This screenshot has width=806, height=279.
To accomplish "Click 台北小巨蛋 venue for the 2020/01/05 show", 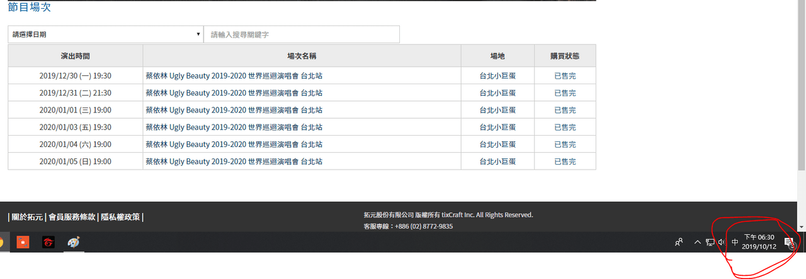I will pos(497,161).
